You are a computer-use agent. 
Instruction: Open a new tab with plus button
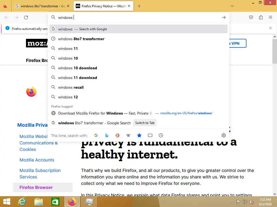139,6
